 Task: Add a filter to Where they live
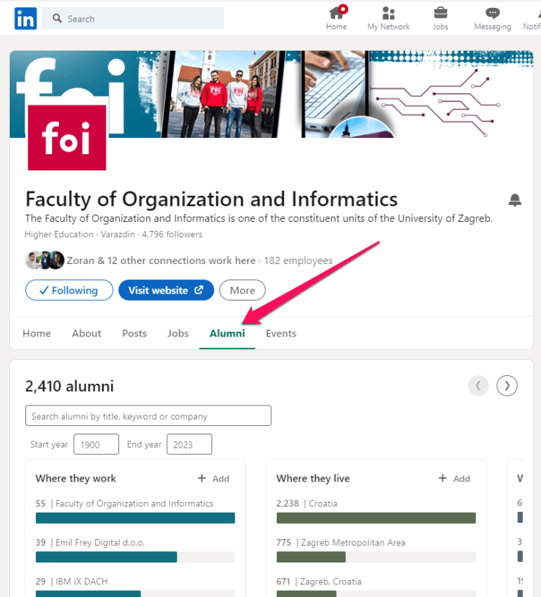[x=454, y=478]
